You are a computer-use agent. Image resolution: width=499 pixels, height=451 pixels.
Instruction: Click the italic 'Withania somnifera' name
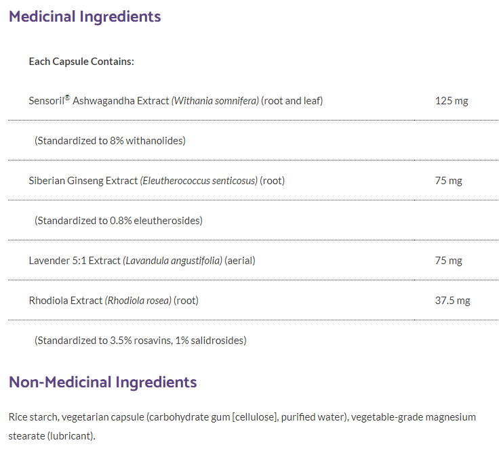click(x=216, y=101)
